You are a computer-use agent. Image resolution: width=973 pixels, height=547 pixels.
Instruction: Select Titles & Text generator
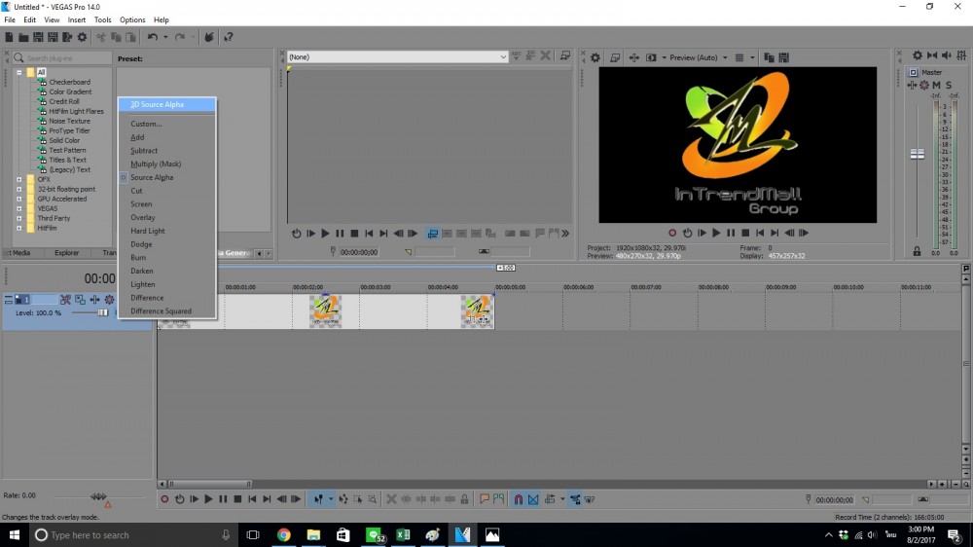[x=68, y=161]
